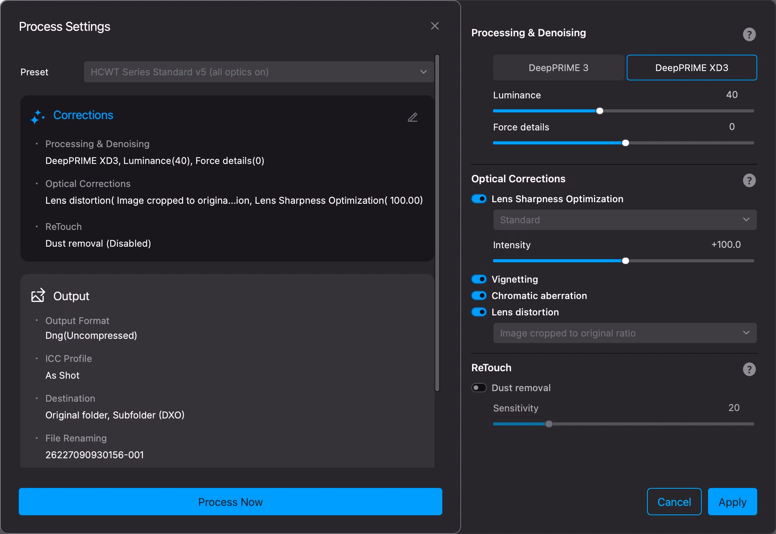Click the Sensitivity slider handle
The height and width of the screenshot is (534, 776).
549,424
